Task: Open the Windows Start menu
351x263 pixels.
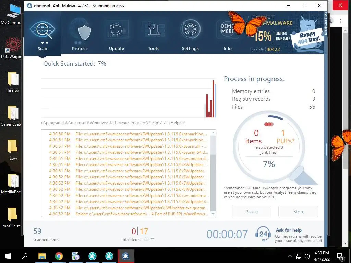Action: click(x=8, y=256)
